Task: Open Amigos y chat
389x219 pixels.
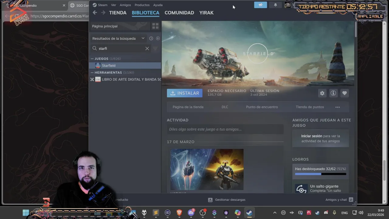Action: [336, 200]
